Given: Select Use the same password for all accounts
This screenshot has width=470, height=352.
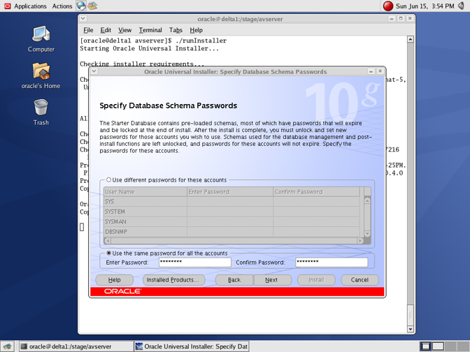Looking at the screenshot, I should point(109,254).
